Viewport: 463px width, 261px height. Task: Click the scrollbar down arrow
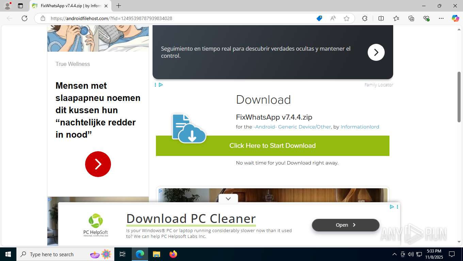[x=459, y=242]
